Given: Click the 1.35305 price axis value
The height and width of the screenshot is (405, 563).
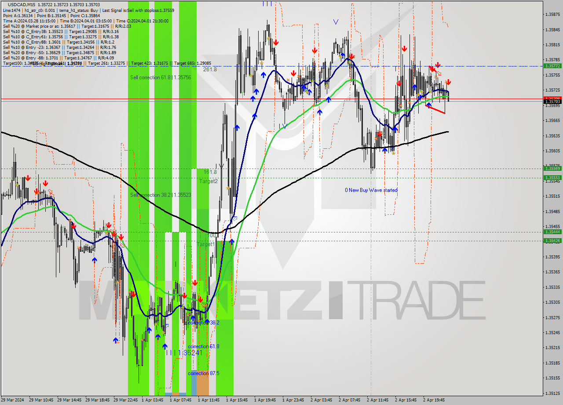Looking at the screenshot, I should tap(552, 302).
